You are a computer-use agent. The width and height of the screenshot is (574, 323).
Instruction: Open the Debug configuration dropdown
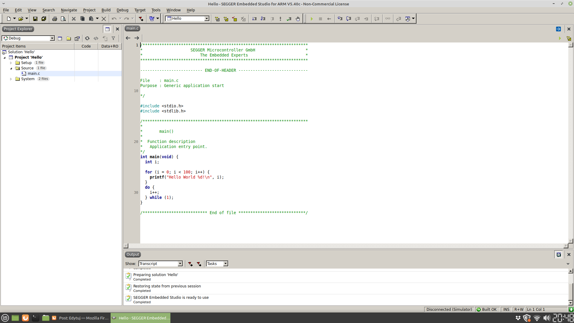(x=52, y=38)
